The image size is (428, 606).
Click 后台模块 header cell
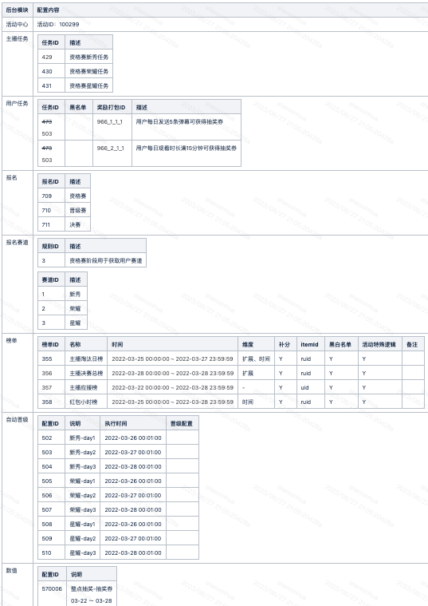point(17,10)
